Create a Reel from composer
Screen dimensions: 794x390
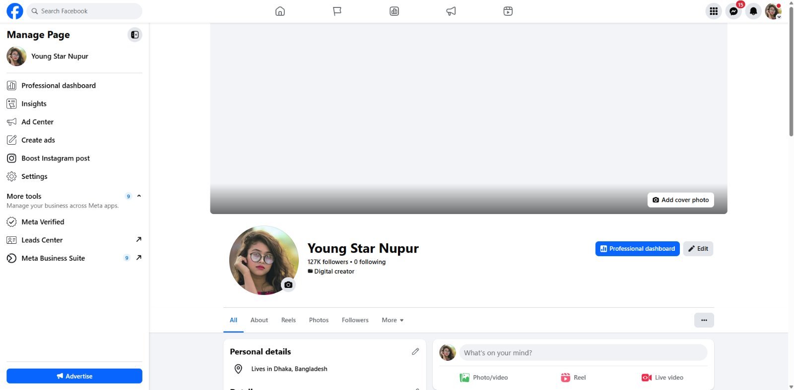(573, 378)
